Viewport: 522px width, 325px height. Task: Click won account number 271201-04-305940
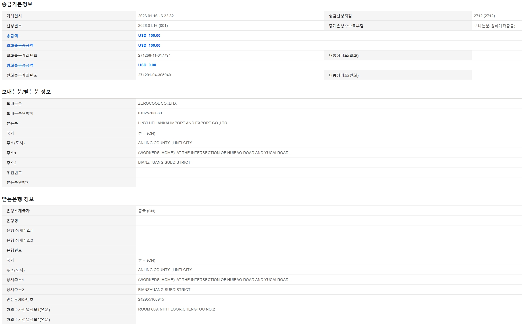(x=154, y=75)
